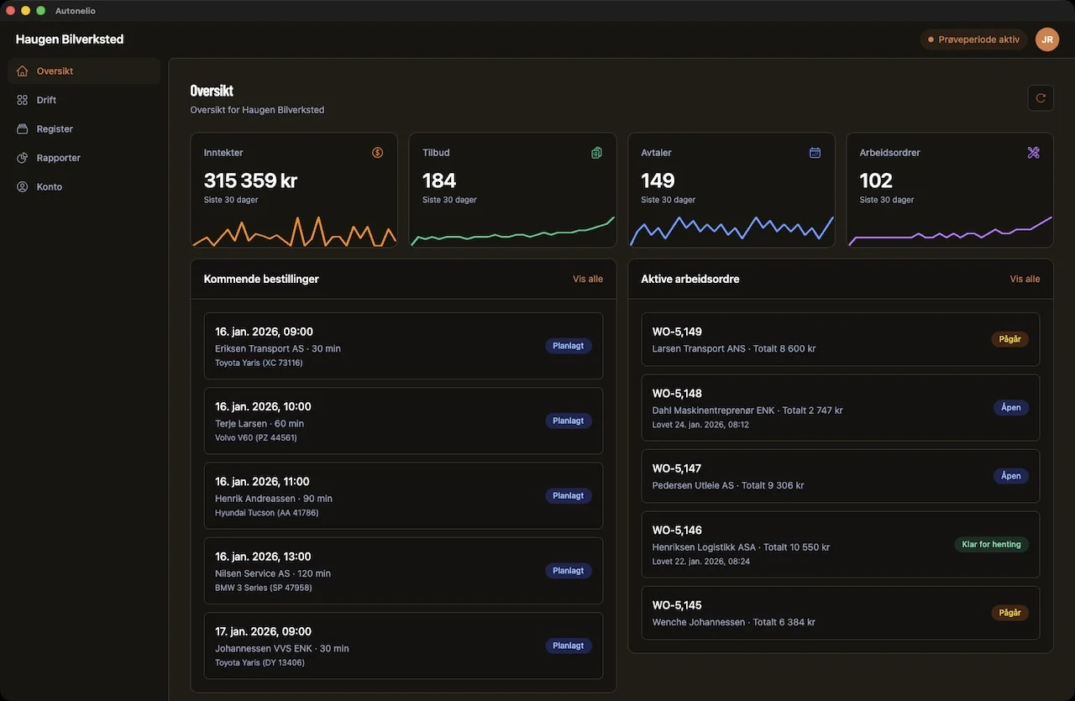Screen dimensions: 1075x701
Task: Click the Pågår badge on WO-5,149
Action: pyautogui.click(x=1009, y=339)
